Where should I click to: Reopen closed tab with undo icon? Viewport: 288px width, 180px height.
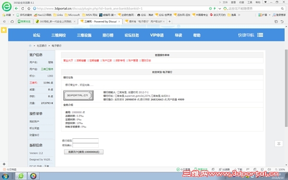[x=282, y=22]
